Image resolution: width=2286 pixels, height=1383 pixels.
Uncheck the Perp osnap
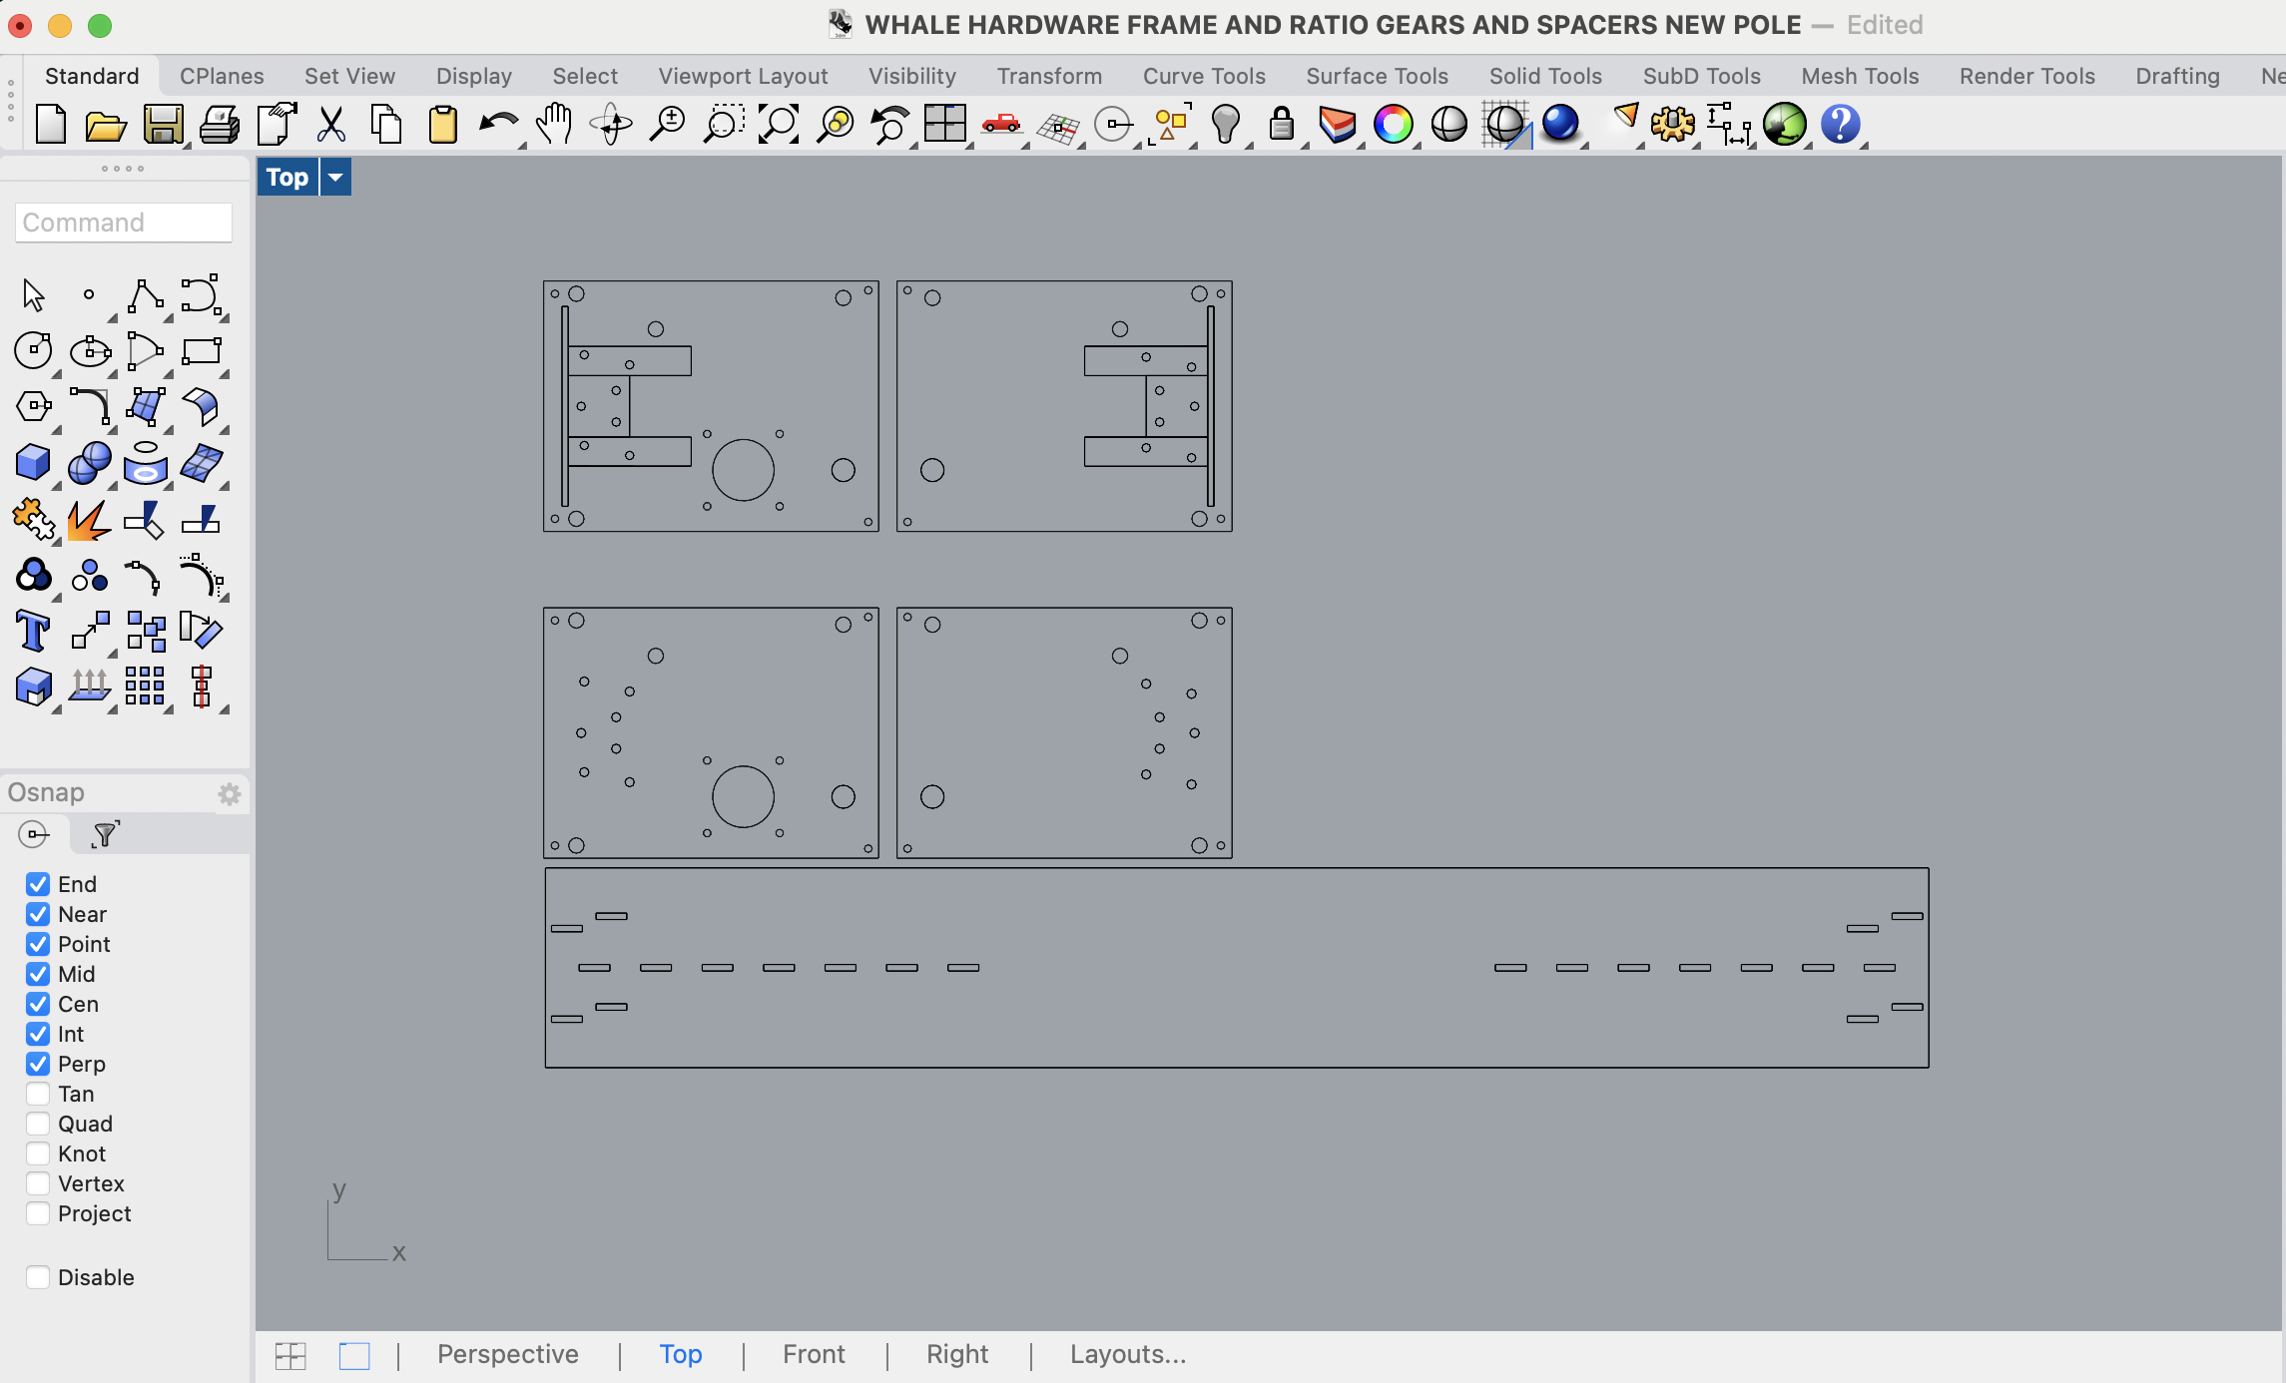[x=38, y=1064]
